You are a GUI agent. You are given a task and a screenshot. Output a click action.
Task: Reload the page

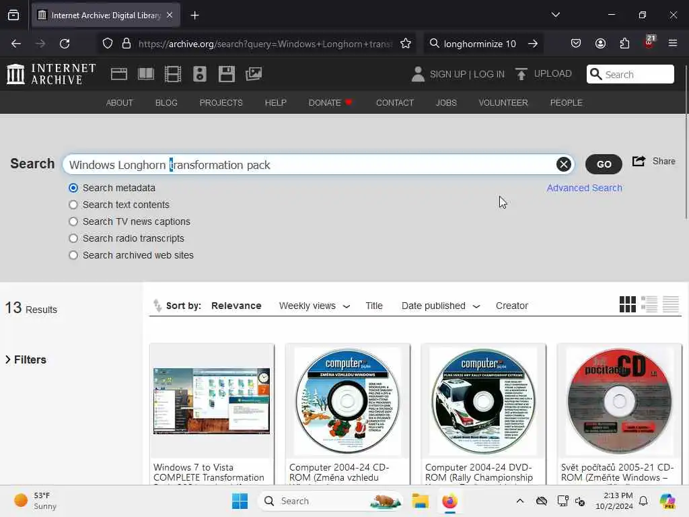[x=65, y=44]
